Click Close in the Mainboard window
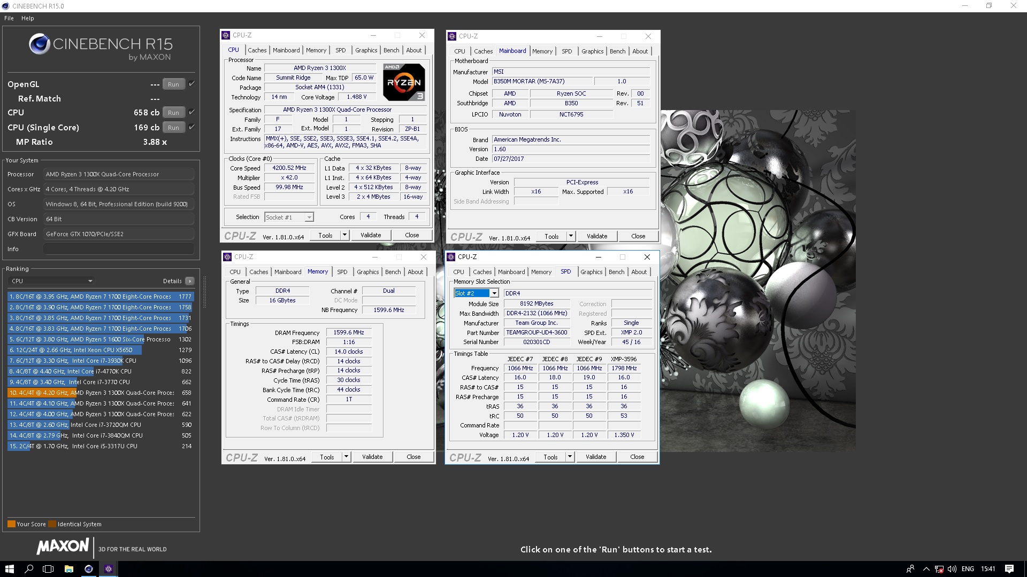Image resolution: width=1027 pixels, height=577 pixels. point(638,236)
